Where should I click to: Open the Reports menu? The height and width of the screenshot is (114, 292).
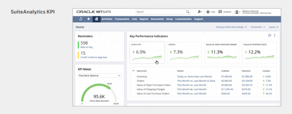pyautogui.click(x=144, y=19)
